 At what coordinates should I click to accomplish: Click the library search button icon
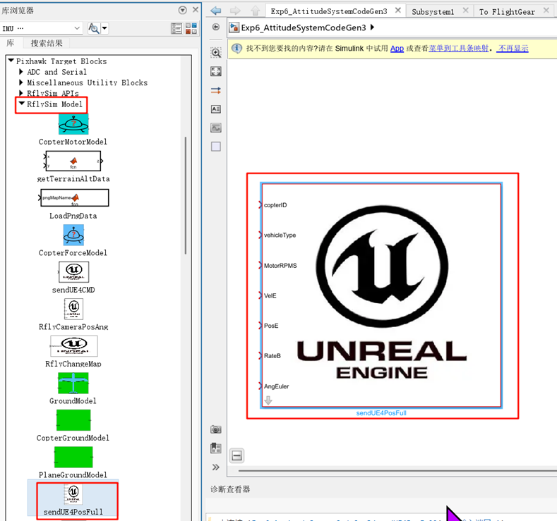coord(92,28)
